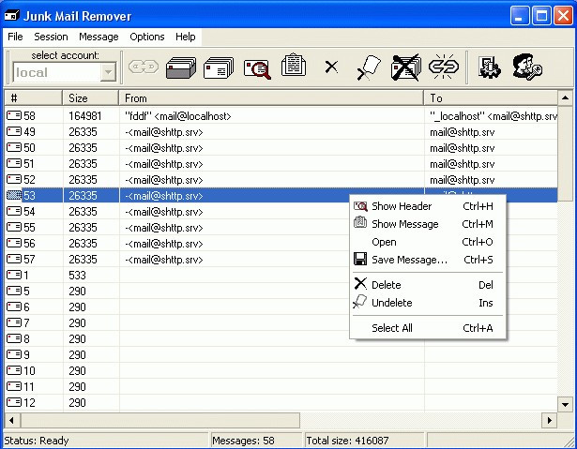Click the Undelete tag toolbar icon
Viewport: 577px width, 449px height.
[369, 67]
